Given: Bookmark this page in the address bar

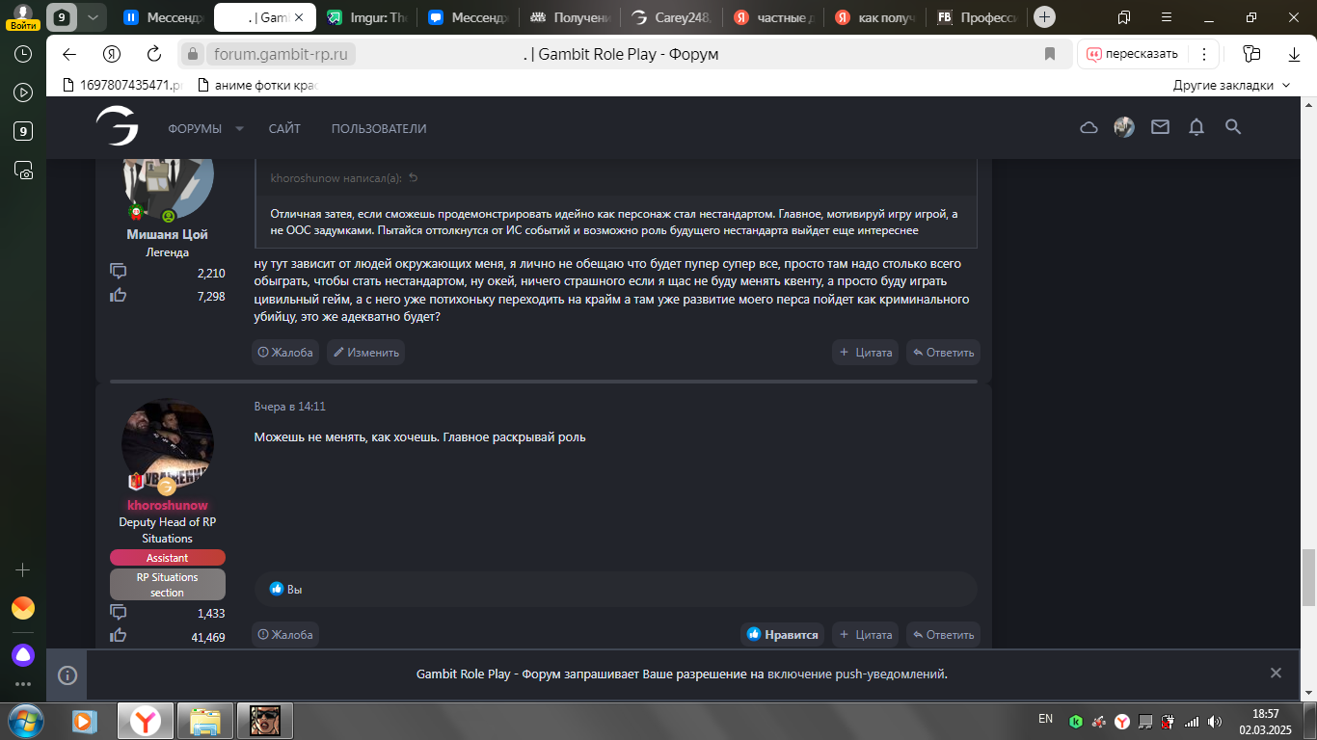Looking at the screenshot, I should point(1050,54).
